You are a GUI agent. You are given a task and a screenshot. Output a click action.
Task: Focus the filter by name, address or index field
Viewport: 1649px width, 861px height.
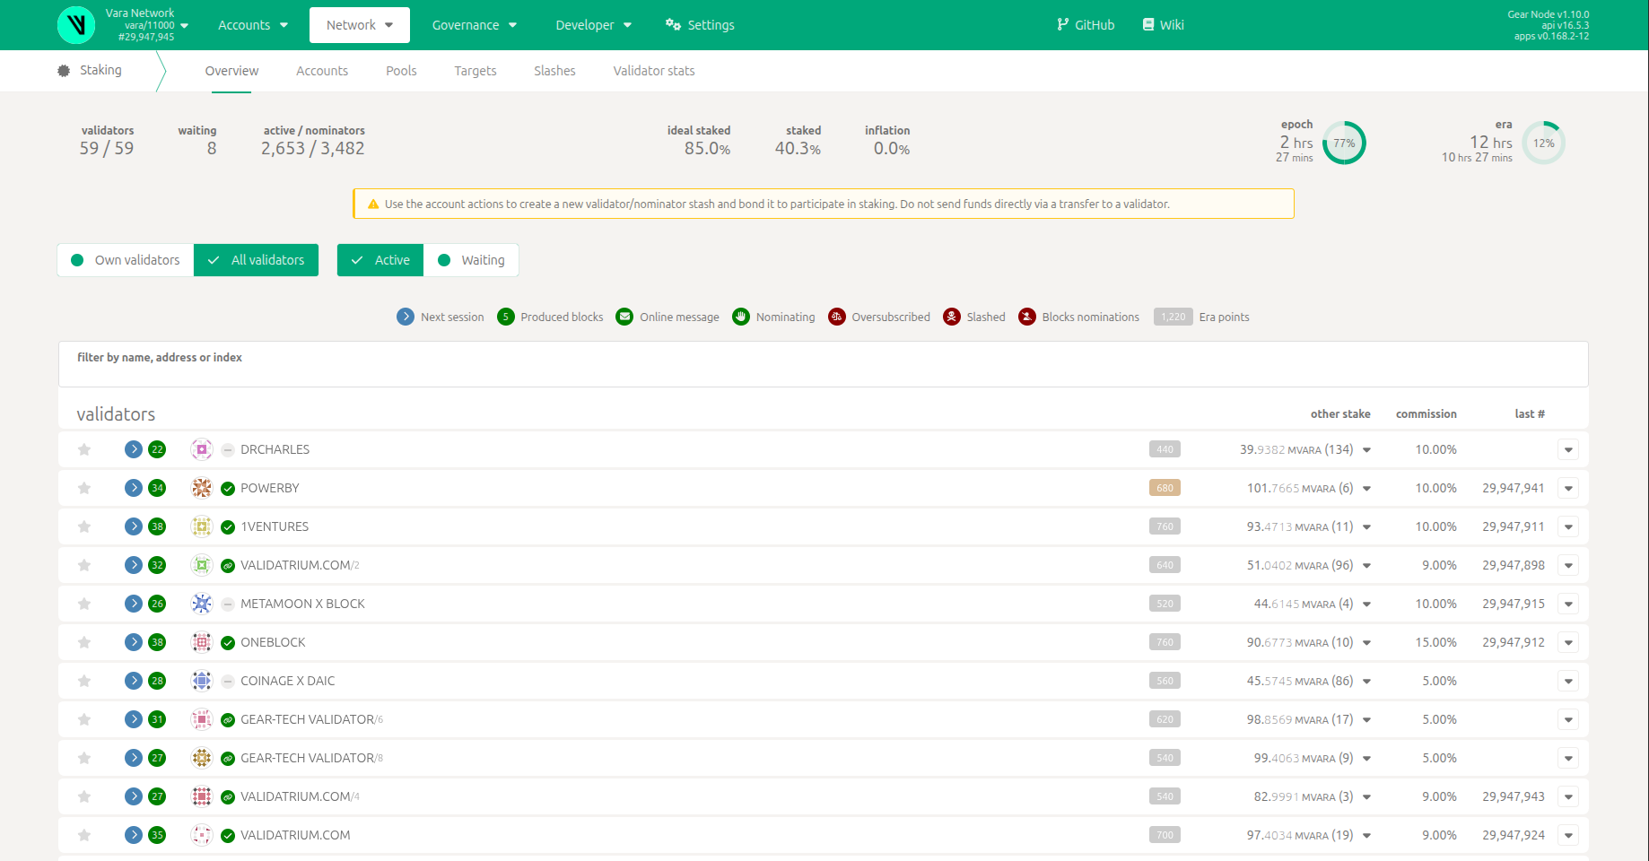click(x=824, y=364)
